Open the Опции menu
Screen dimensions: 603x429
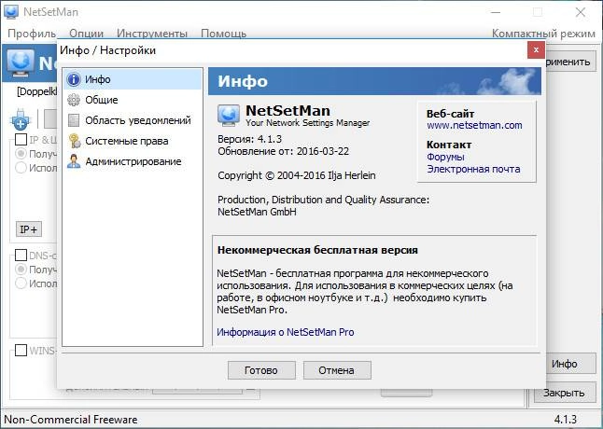pyautogui.click(x=87, y=34)
